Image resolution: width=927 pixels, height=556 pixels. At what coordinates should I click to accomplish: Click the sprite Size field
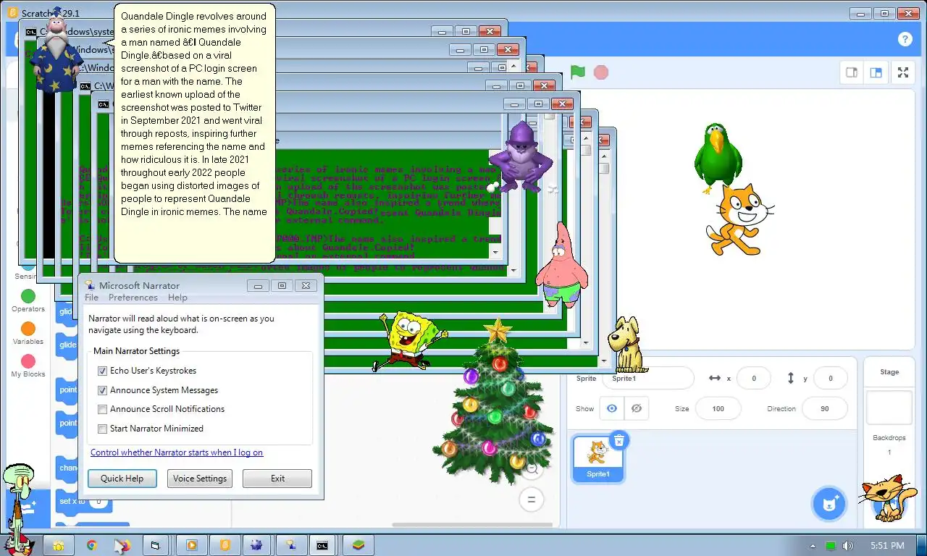pos(718,408)
